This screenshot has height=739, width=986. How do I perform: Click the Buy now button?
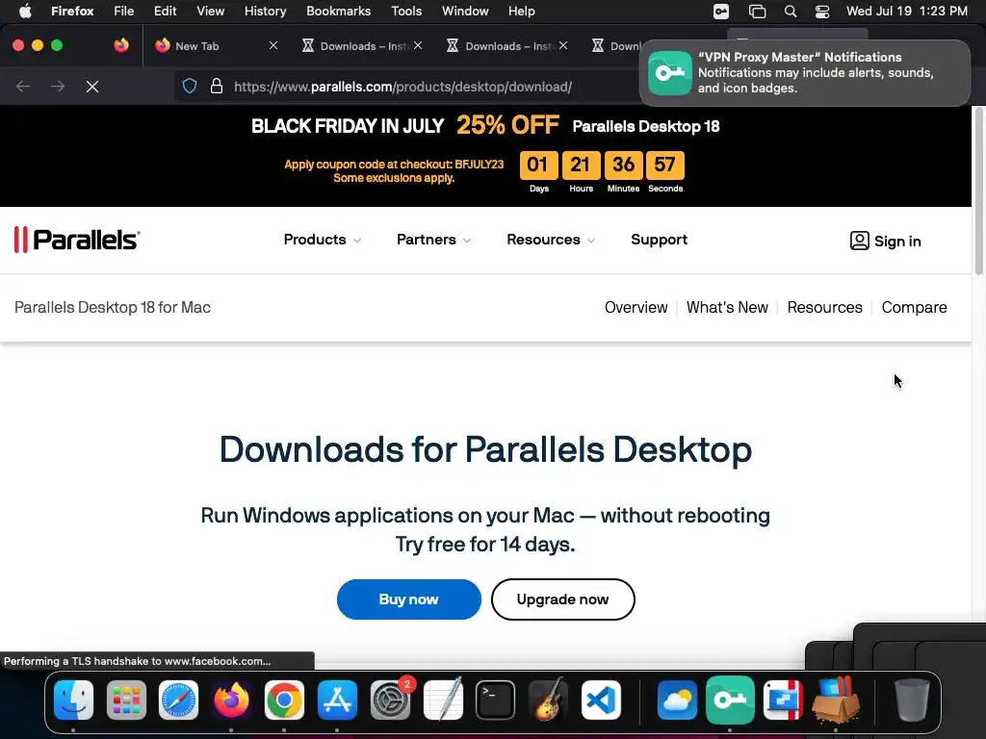click(408, 599)
